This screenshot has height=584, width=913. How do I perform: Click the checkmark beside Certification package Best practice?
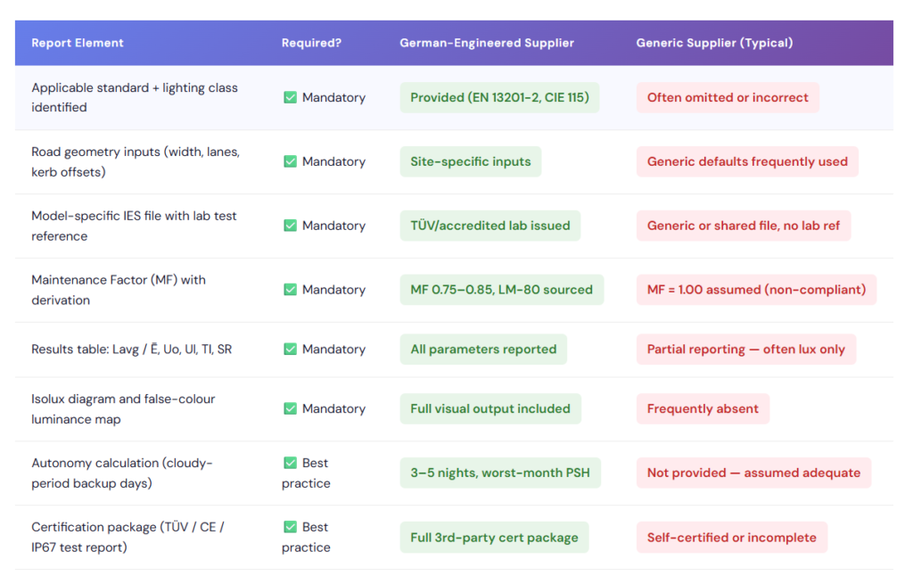click(x=290, y=527)
